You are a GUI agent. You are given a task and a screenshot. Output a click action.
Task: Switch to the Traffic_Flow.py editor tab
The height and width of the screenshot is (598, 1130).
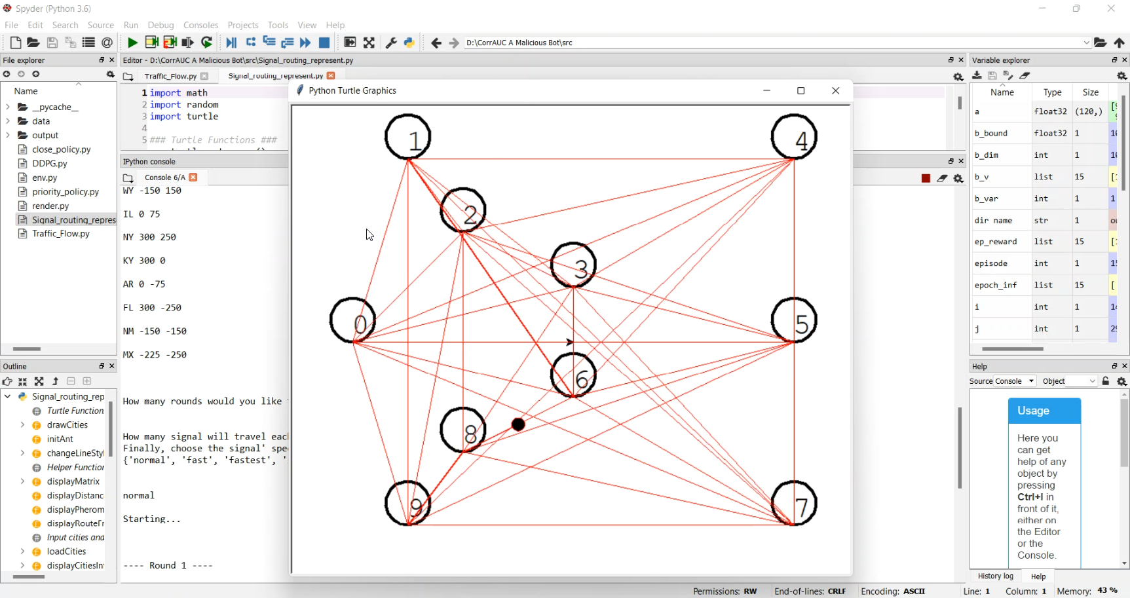coord(170,76)
